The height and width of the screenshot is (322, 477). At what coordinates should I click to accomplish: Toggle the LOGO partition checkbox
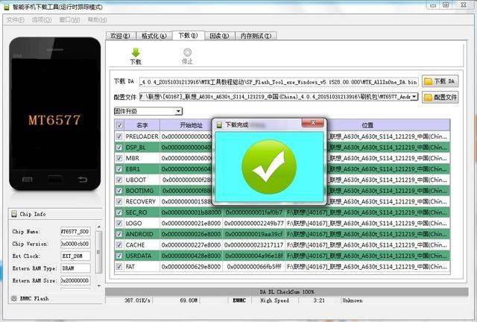click(x=119, y=223)
